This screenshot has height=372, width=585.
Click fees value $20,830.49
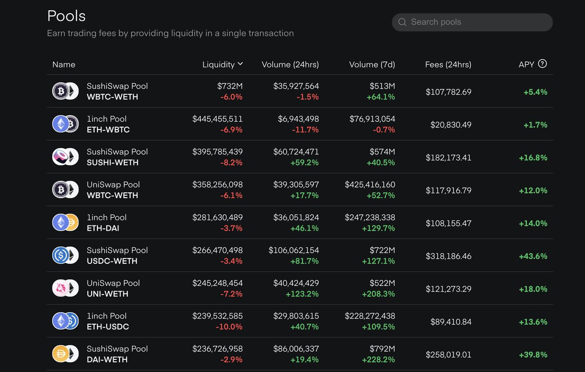[x=451, y=125]
